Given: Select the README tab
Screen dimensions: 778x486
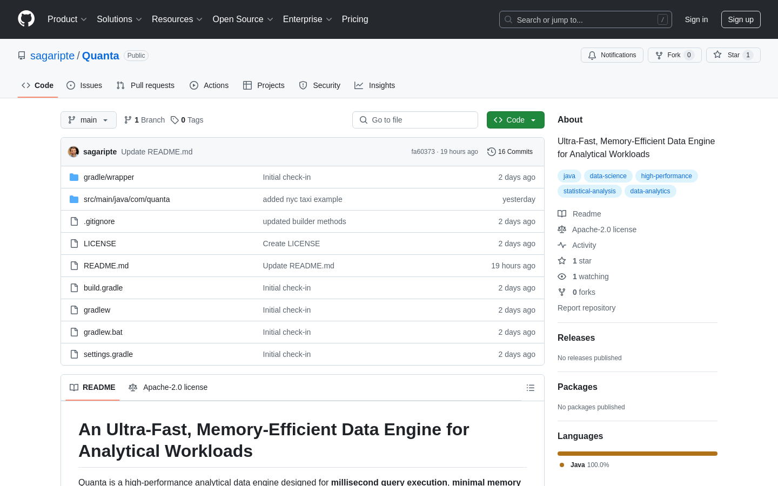Looking at the screenshot, I should click(x=92, y=387).
